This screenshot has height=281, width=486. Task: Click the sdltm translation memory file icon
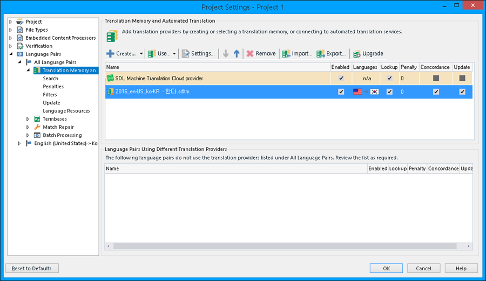pos(110,92)
